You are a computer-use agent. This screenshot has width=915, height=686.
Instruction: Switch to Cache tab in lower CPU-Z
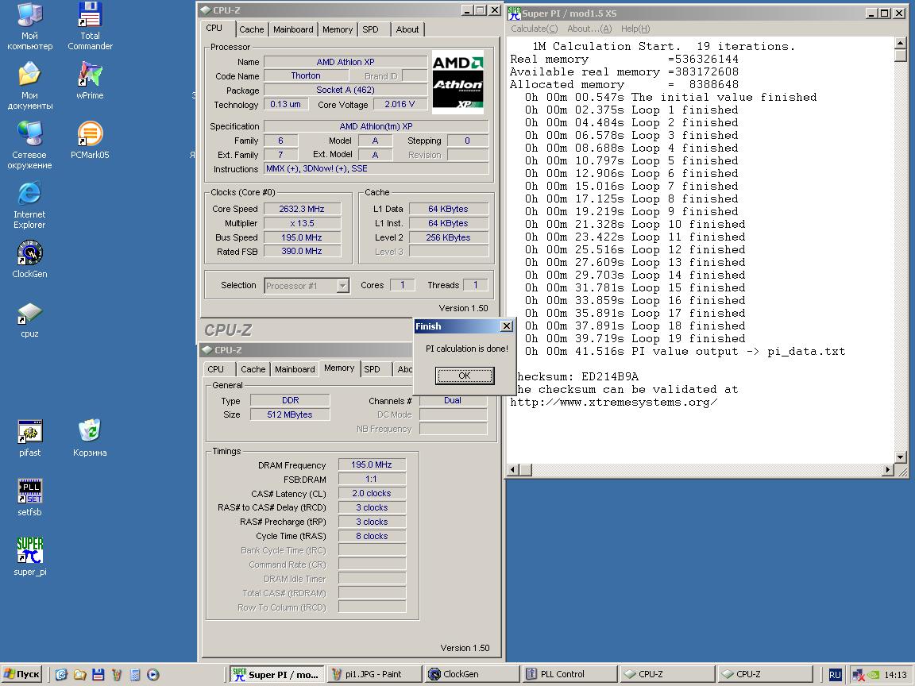pos(253,369)
